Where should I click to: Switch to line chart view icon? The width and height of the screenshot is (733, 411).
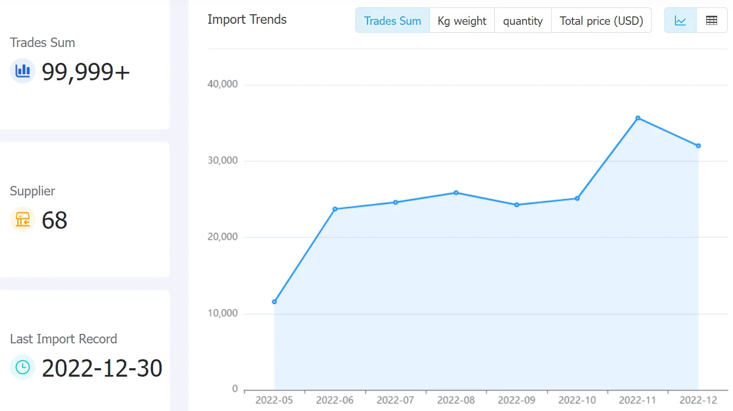click(680, 21)
